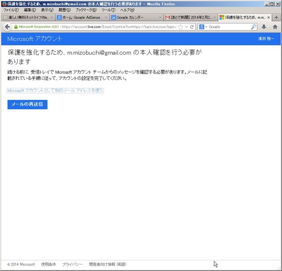This screenshot has width=282, height=271.
Task: Open the ファイル menu
Action: (11, 10)
